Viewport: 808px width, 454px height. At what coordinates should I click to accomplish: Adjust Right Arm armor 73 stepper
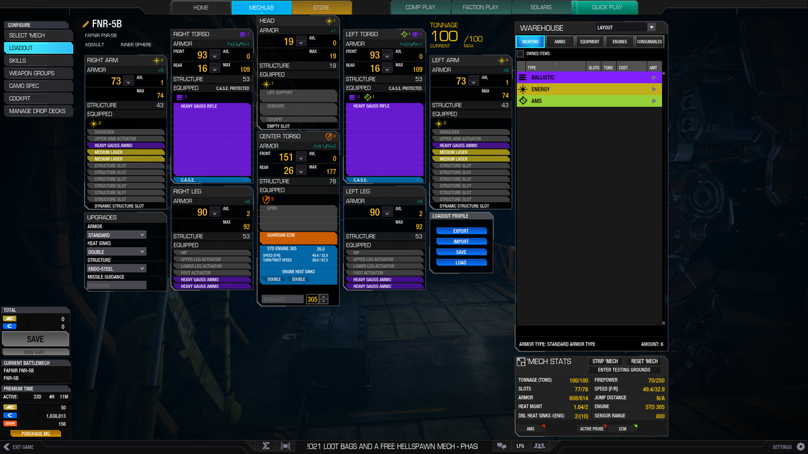128,81
